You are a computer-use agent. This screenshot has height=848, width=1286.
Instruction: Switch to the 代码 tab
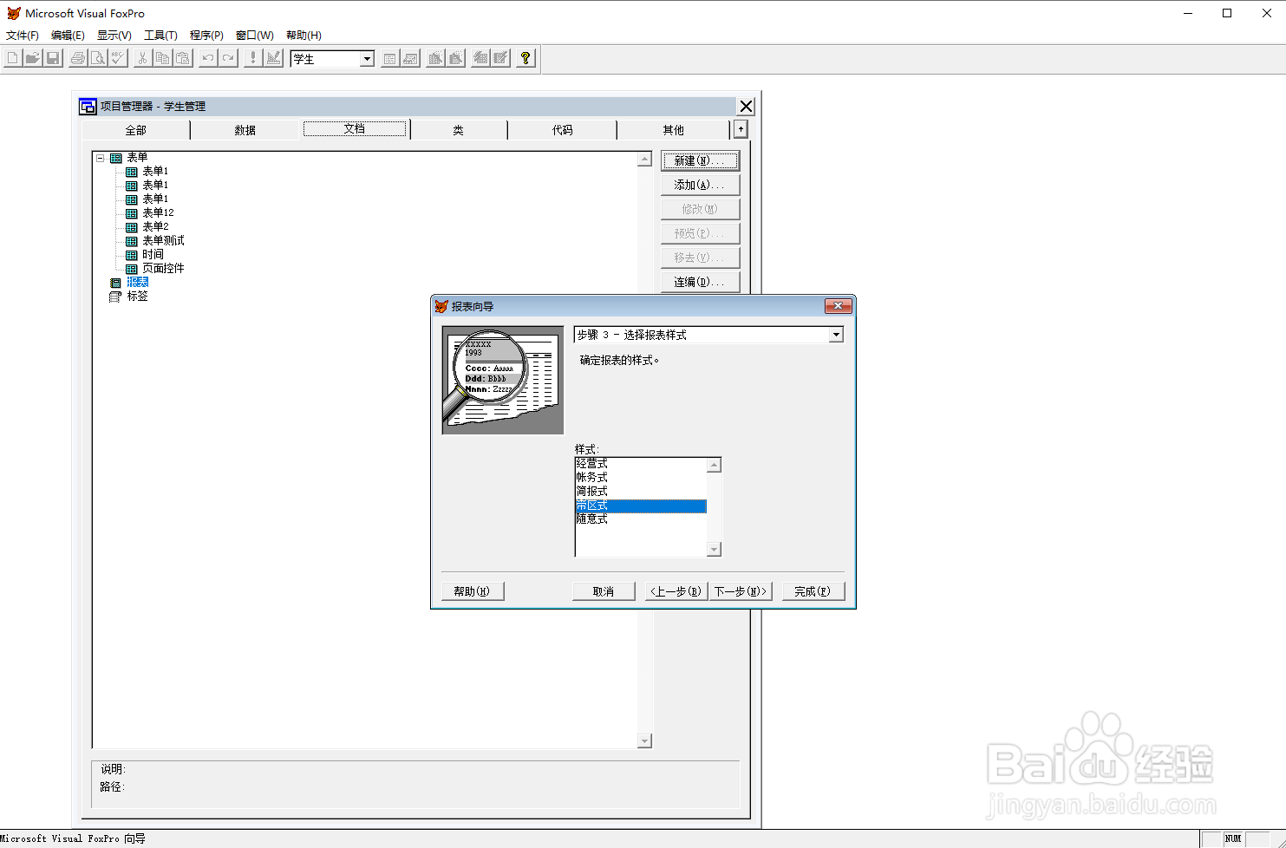[x=563, y=130]
